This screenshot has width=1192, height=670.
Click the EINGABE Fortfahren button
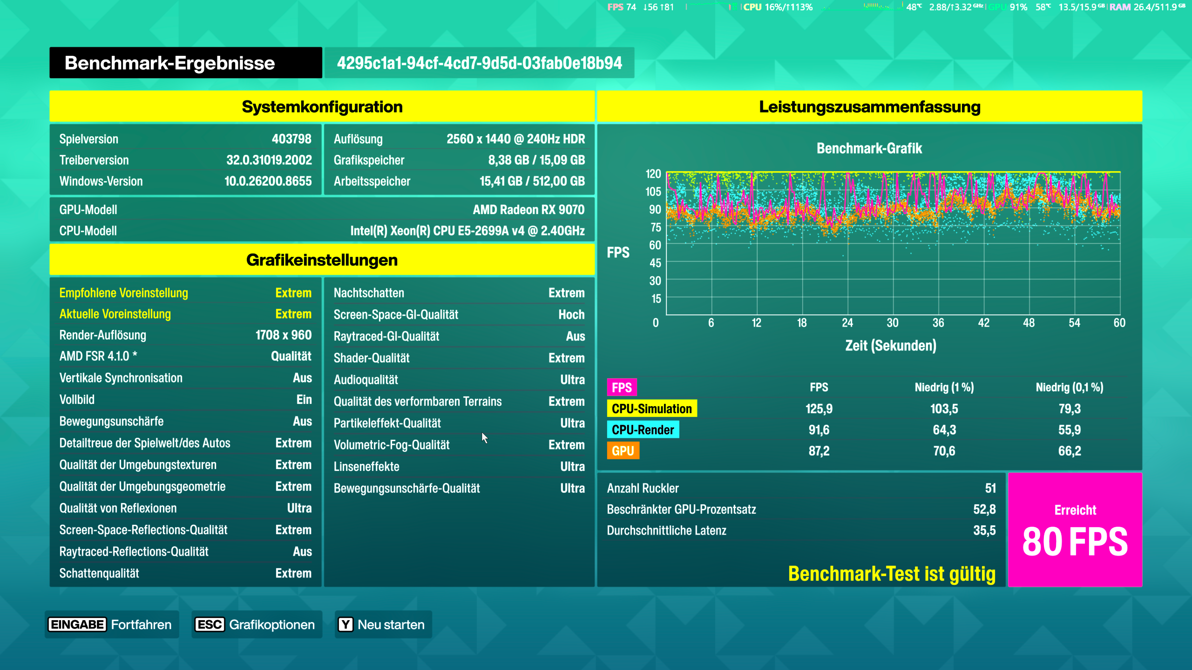[x=111, y=624]
